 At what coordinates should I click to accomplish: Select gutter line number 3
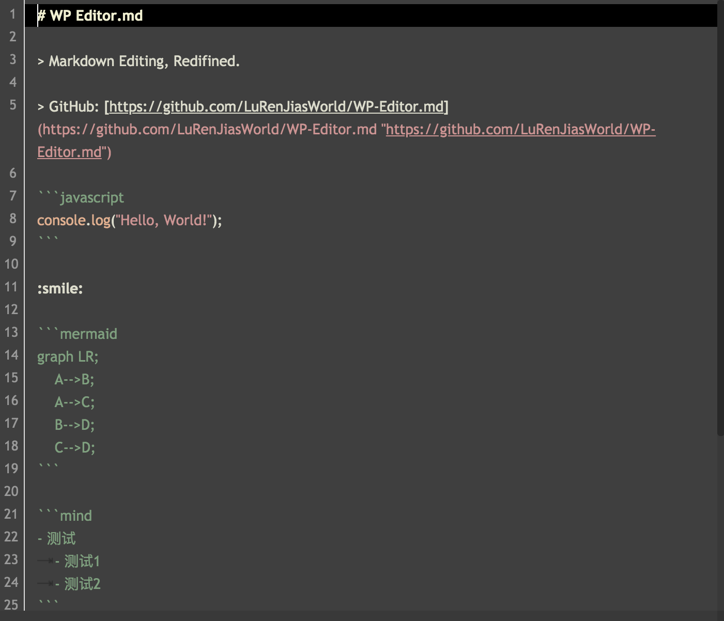tap(13, 59)
